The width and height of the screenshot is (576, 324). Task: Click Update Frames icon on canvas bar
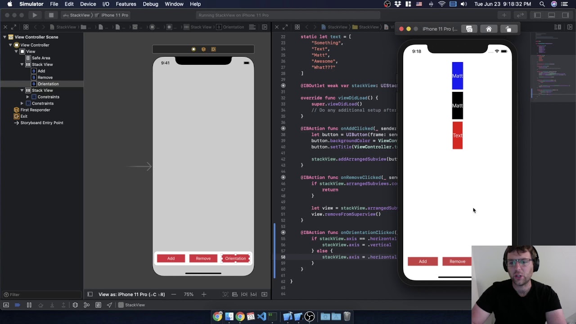[x=225, y=294]
